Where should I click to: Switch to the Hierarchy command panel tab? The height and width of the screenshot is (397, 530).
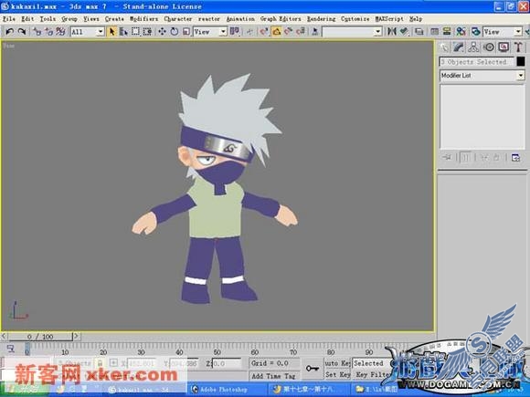(x=473, y=47)
